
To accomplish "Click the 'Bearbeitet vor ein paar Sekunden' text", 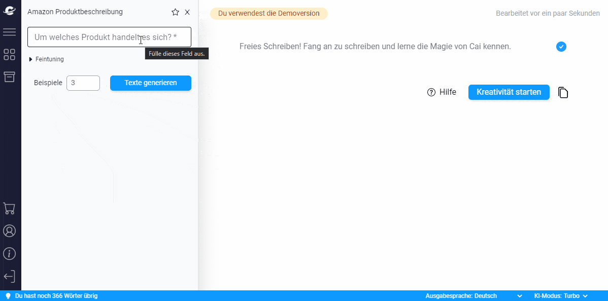I will pos(548,14).
